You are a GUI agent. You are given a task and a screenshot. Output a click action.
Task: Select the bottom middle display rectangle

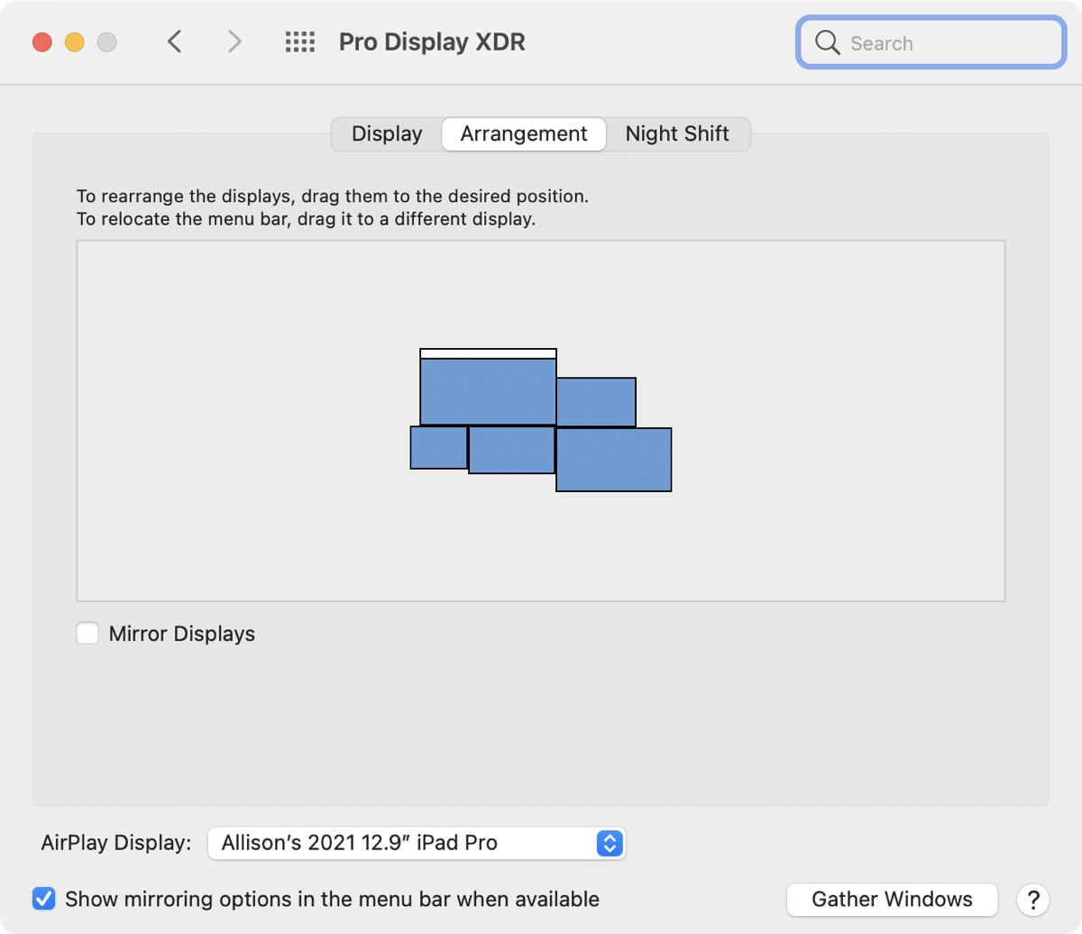pyautogui.click(x=511, y=450)
